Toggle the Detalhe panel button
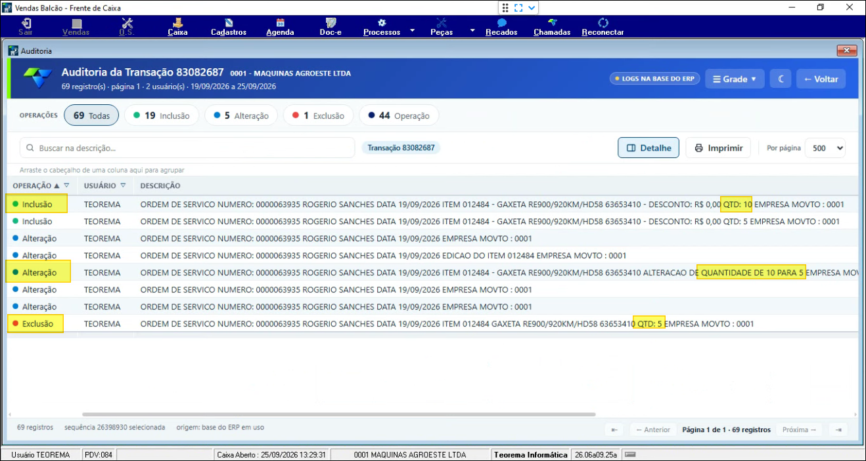Viewport: 866px width, 461px height. click(x=649, y=148)
